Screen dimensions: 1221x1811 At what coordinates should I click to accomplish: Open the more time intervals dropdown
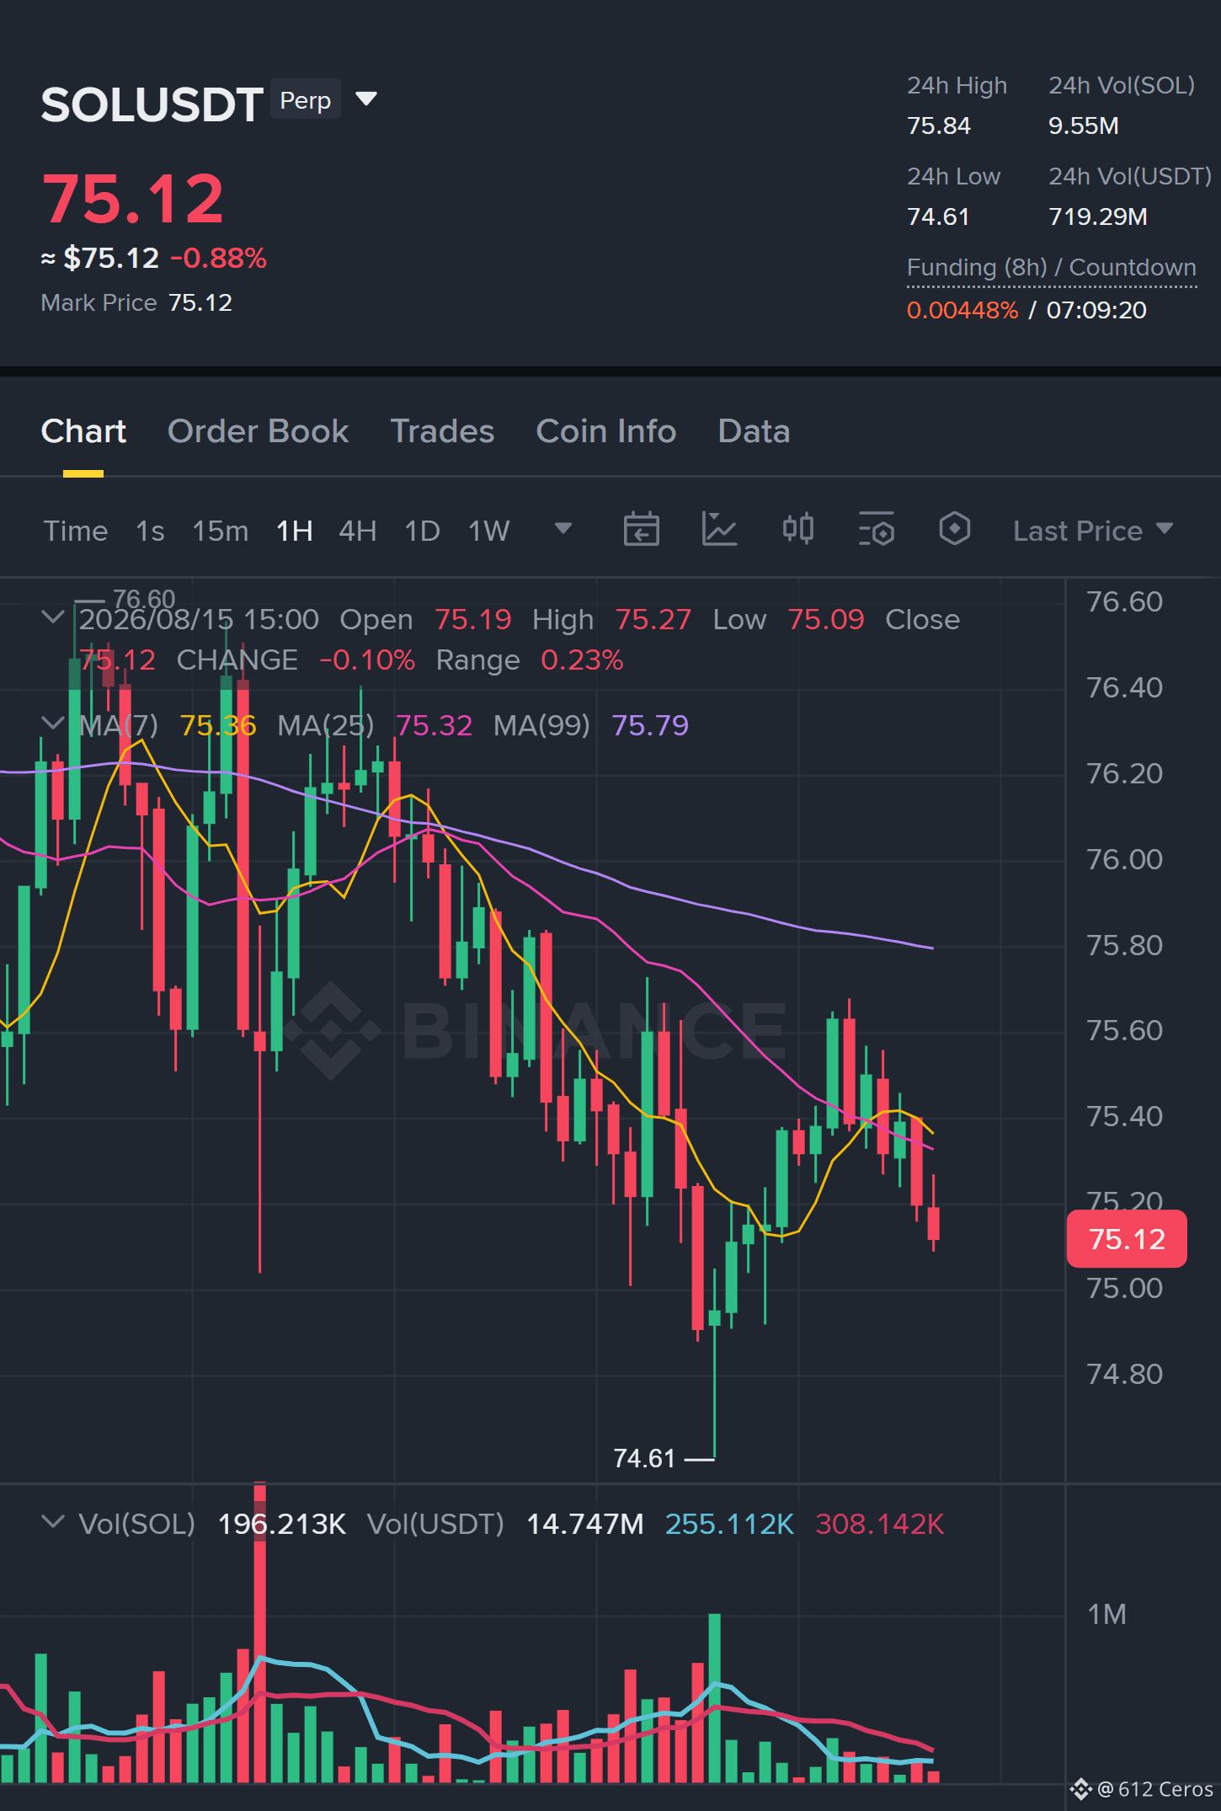(563, 529)
